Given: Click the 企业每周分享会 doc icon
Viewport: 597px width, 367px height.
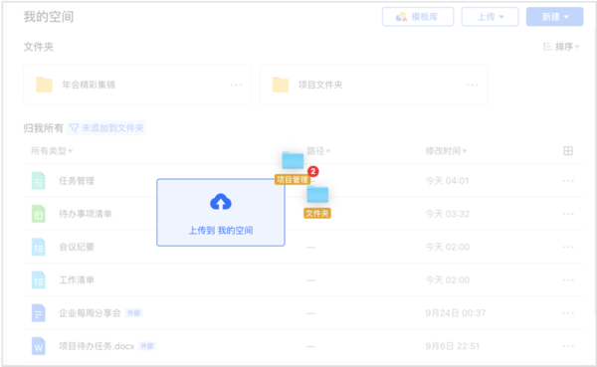Looking at the screenshot, I should [x=39, y=313].
